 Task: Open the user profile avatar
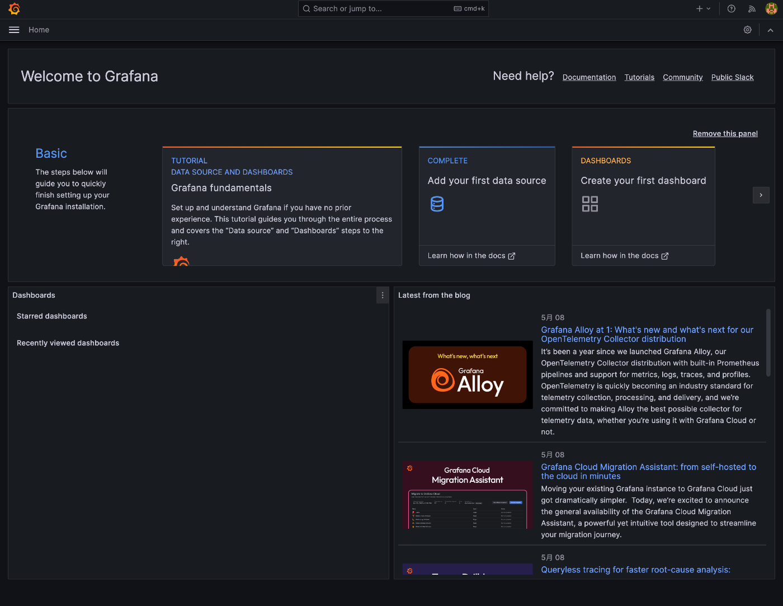tap(771, 8)
